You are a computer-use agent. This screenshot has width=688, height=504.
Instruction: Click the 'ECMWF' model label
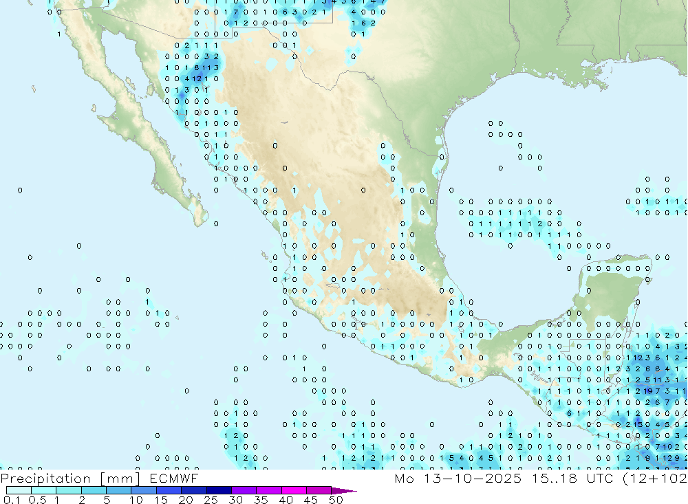(x=174, y=478)
